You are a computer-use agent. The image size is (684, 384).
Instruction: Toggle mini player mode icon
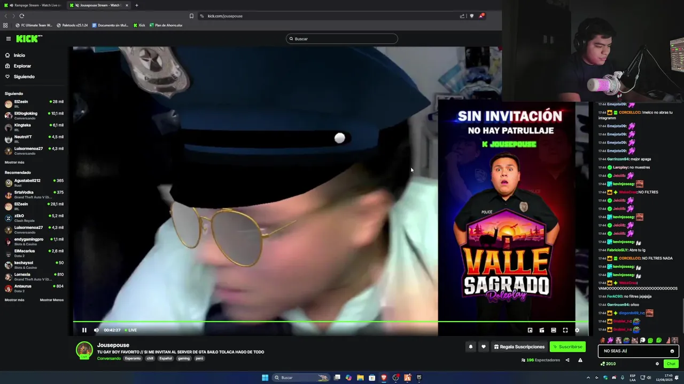542,330
